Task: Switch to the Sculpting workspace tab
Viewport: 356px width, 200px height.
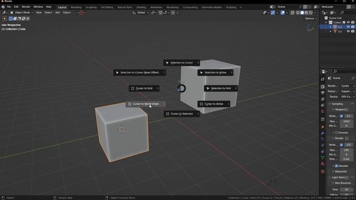Action: (x=91, y=7)
